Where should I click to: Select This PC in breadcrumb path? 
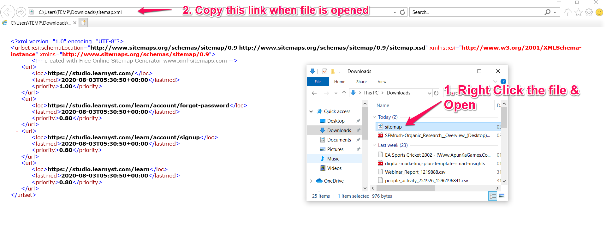pyautogui.click(x=371, y=93)
